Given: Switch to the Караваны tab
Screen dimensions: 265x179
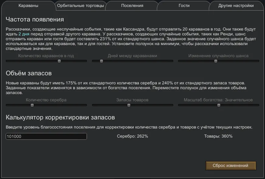Looking at the screenshot, I should click(28, 6).
